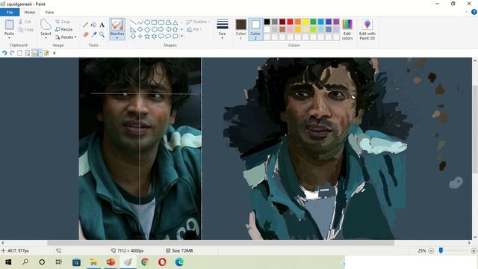Choose the Cloud callout shape

176,37
